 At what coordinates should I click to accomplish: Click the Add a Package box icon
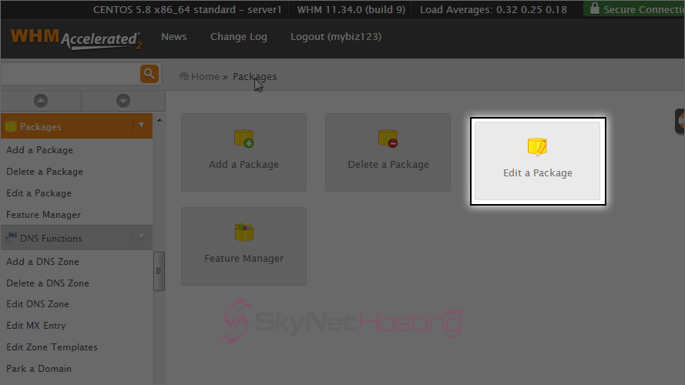[x=243, y=139]
